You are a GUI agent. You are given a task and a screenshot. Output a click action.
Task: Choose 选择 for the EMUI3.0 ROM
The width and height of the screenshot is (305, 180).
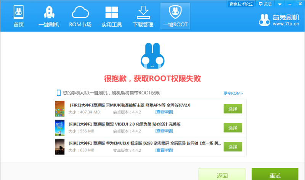coord(233,147)
